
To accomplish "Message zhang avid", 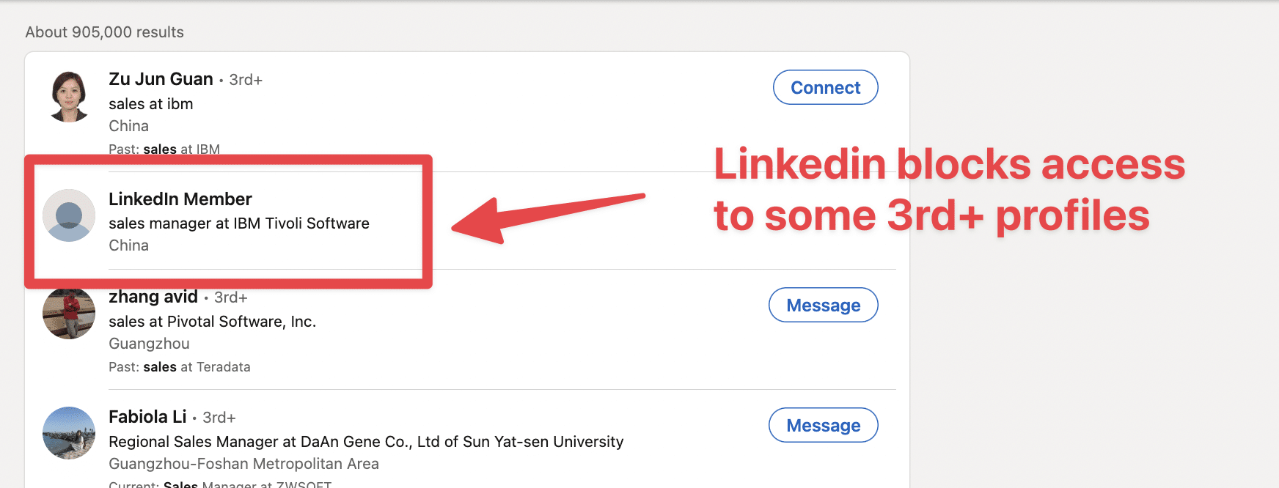I will pyautogui.click(x=823, y=305).
